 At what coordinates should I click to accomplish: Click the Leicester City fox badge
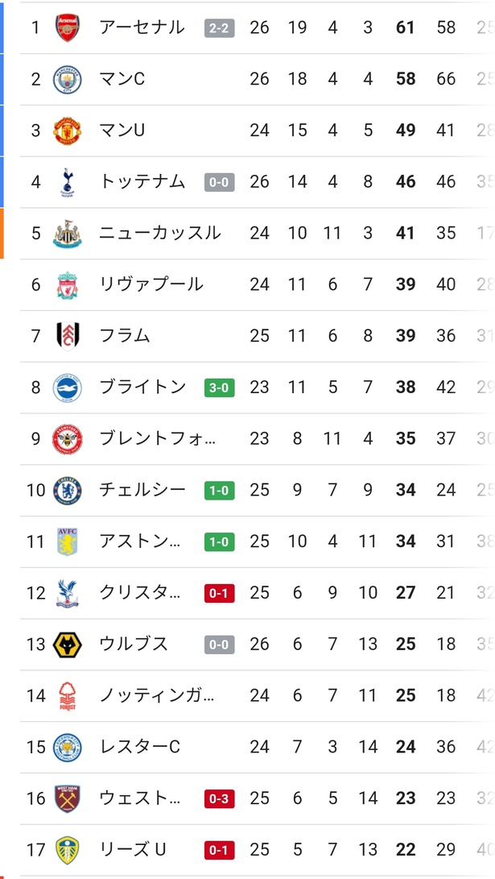[67, 747]
